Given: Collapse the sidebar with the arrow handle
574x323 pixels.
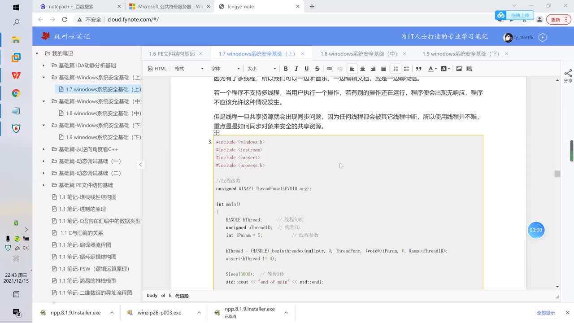Looking at the screenshot, I should [140, 165].
